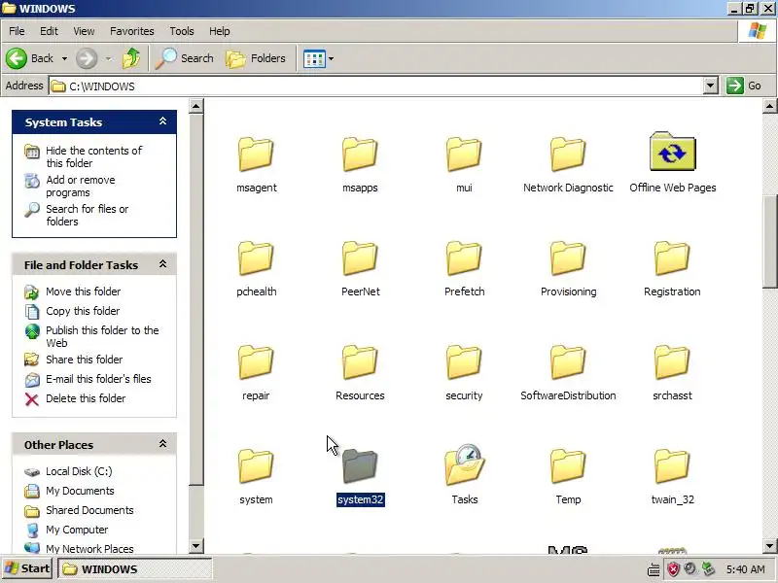Select the Provisioning folder icon
Viewport: 778px width, 583px height.
click(568, 258)
